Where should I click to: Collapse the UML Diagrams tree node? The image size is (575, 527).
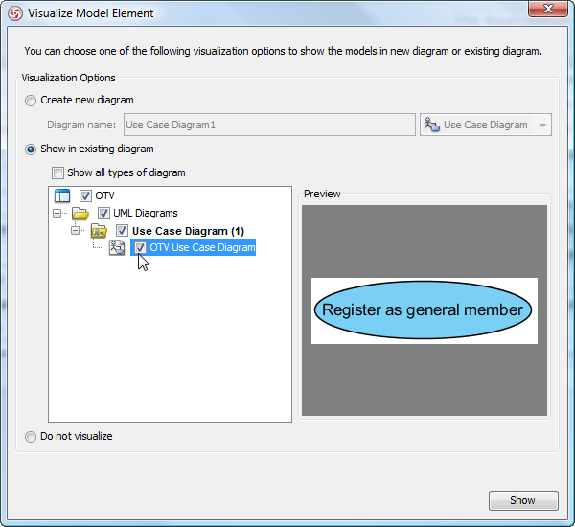click(x=57, y=213)
